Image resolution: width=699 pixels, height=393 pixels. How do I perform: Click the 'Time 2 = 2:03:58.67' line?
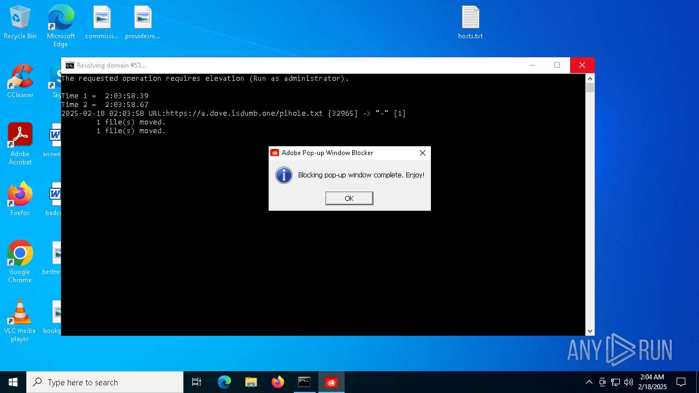pyautogui.click(x=105, y=105)
